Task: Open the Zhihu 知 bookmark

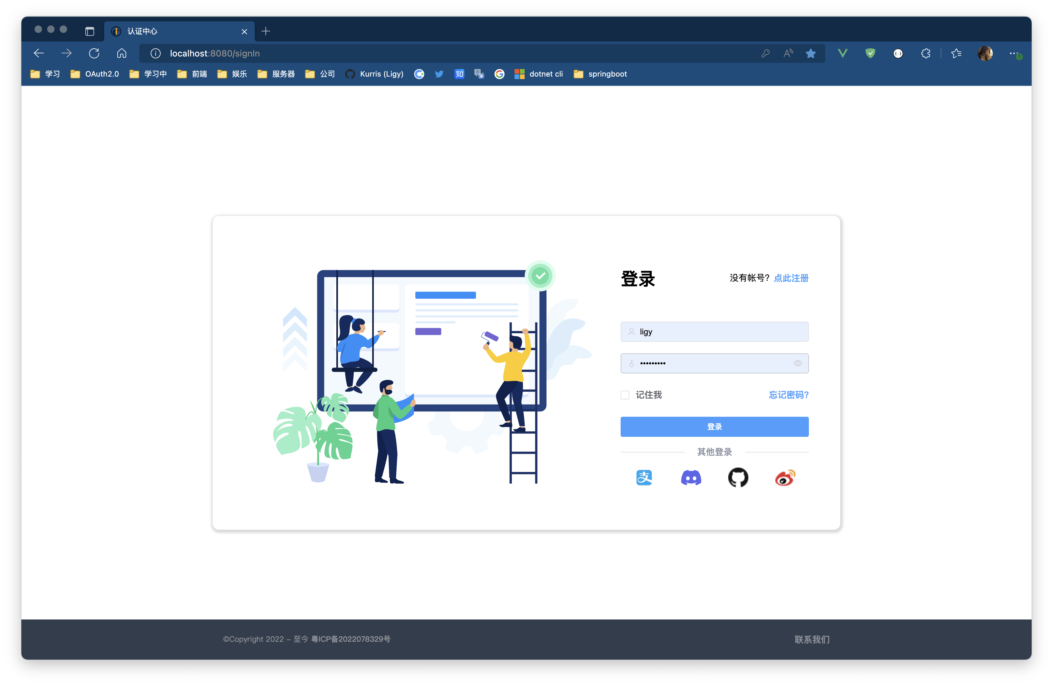Action: pyautogui.click(x=459, y=74)
